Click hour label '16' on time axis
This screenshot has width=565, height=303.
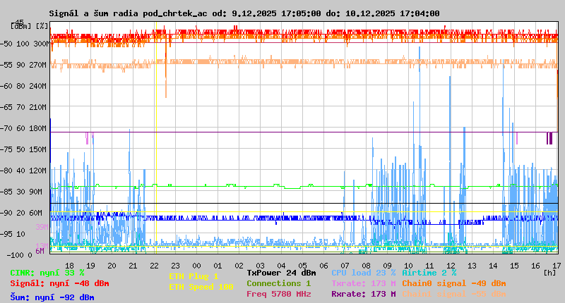(x=536, y=266)
